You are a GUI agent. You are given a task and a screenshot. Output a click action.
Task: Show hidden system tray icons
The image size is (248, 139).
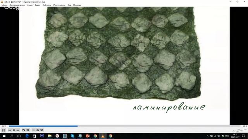pos(208,136)
